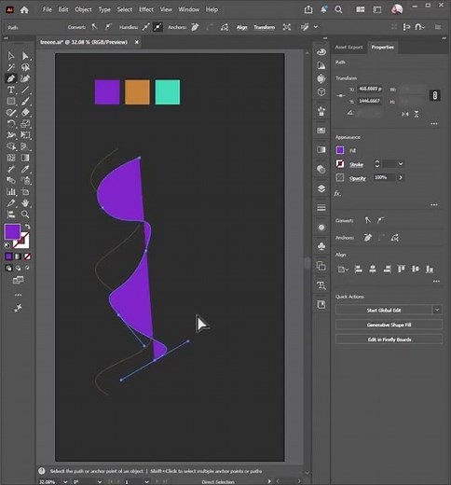Show more Transform options
The image size is (451, 485).
point(434,124)
